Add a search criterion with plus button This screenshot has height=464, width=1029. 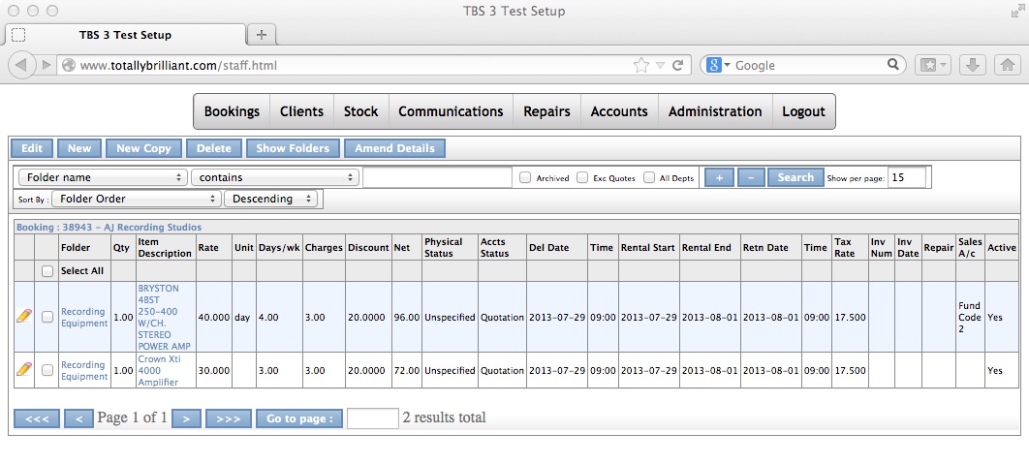719,177
